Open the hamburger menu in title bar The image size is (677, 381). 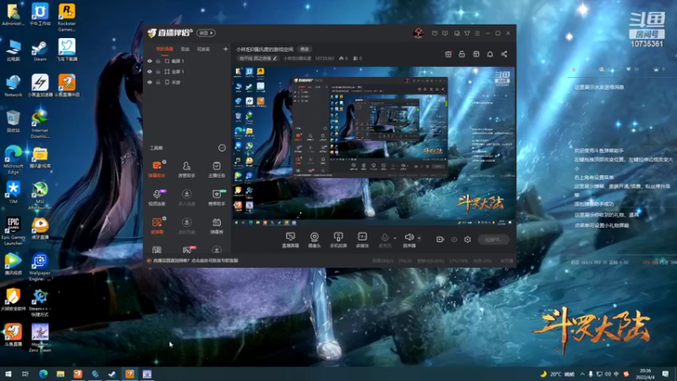(x=477, y=33)
